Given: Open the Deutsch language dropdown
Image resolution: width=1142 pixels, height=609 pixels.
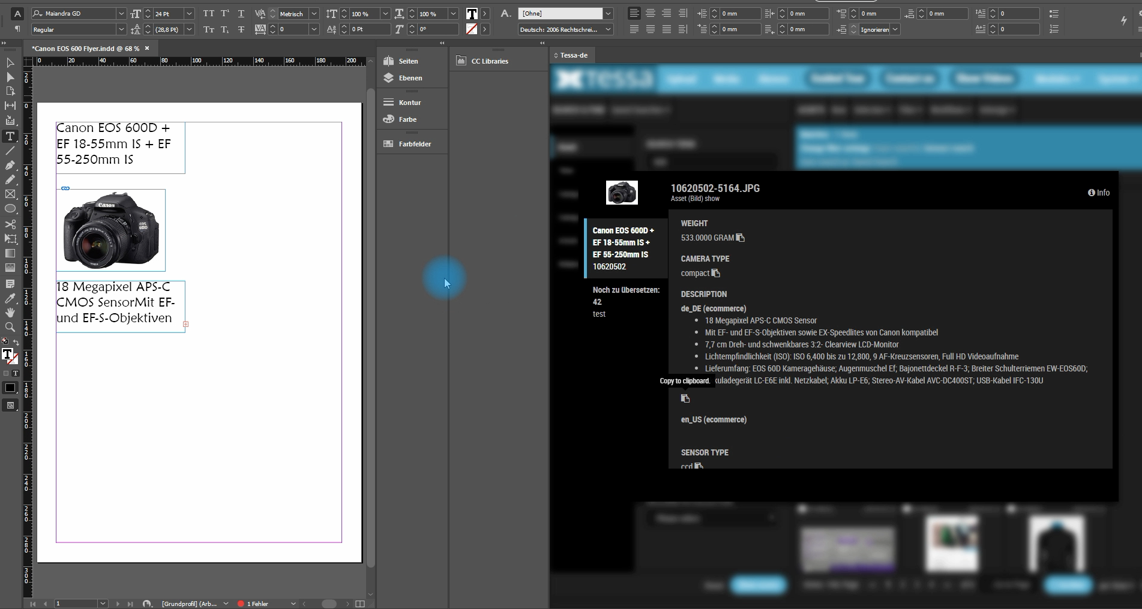Looking at the screenshot, I should pos(608,29).
